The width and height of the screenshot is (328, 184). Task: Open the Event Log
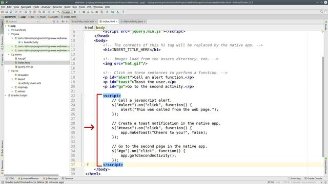coord(294,178)
